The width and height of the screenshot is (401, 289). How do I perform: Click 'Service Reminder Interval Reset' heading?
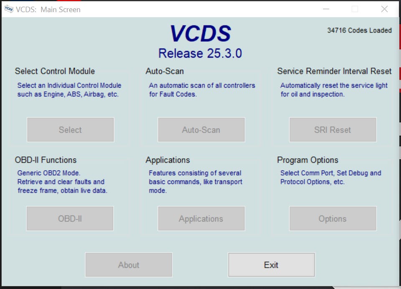click(334, 71)
